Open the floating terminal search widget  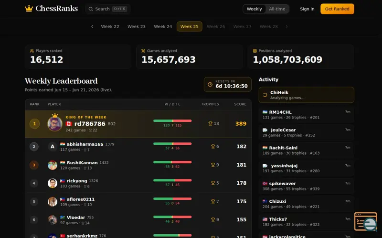pyautogui.click(x=366, y=221)
